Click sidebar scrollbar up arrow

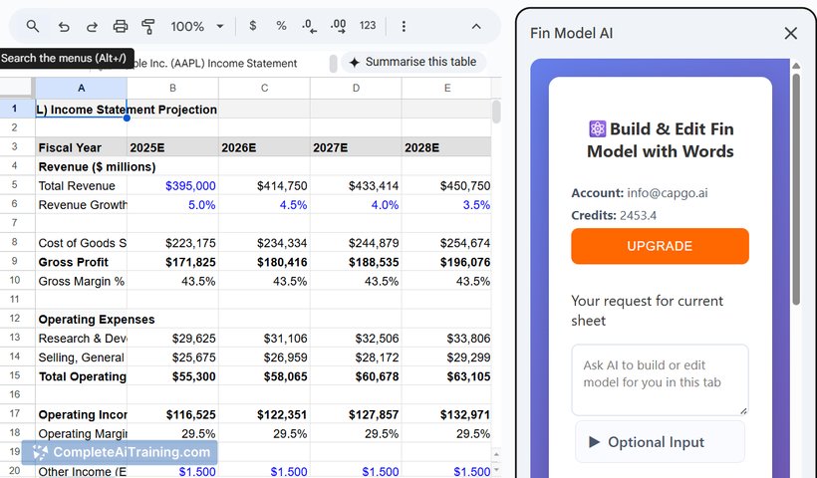796,66
